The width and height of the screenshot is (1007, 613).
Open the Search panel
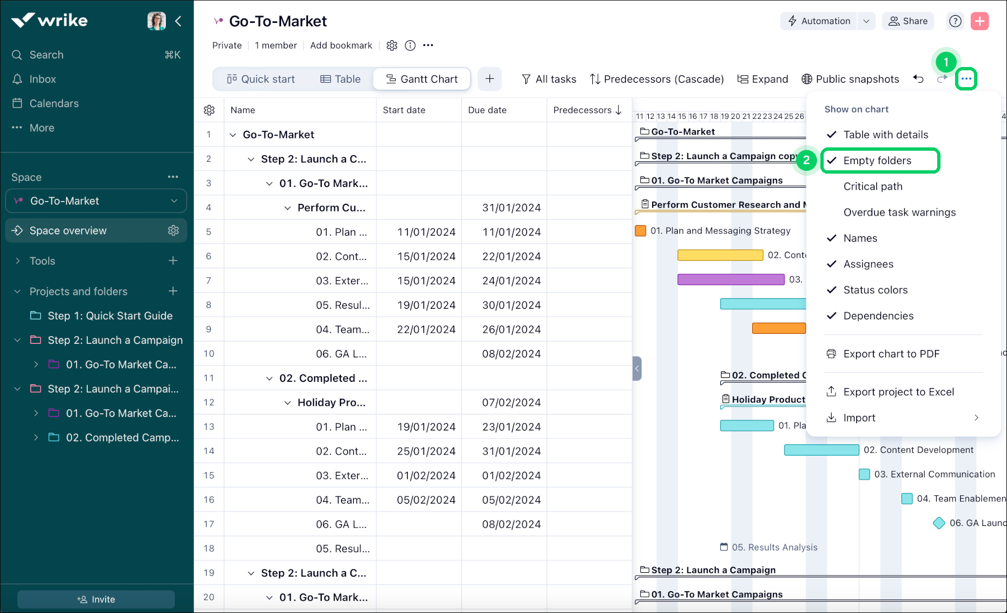tap(46, 54)
